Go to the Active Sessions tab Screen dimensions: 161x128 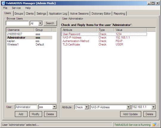[x=79, y=13]
